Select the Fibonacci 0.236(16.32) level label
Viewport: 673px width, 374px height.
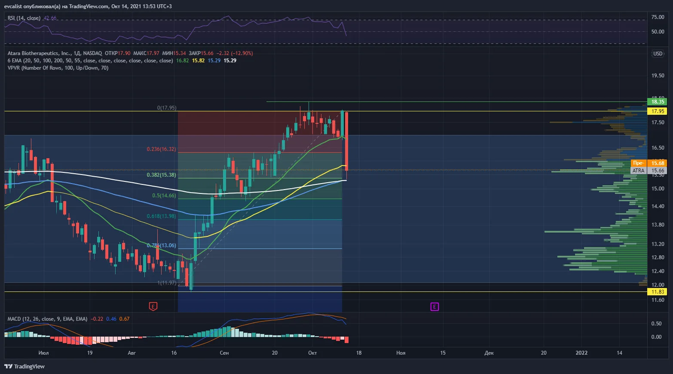[x=161, y=149]
